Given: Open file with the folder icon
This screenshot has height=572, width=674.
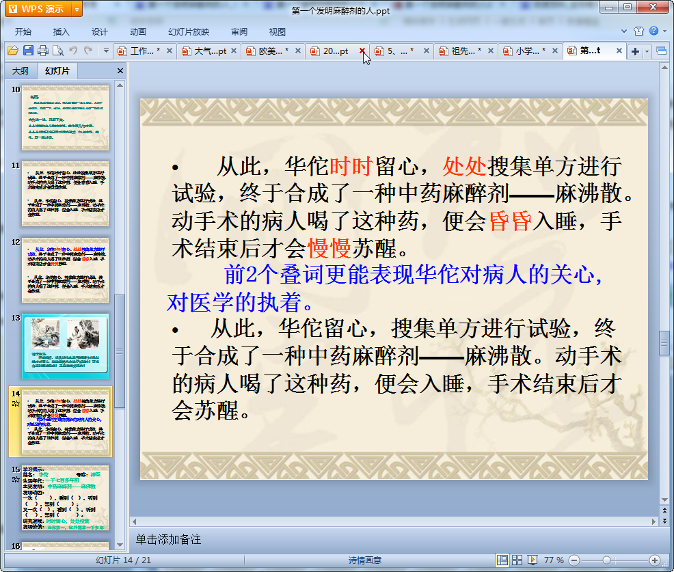Looking at the screenshot, I should click(13, 51).
